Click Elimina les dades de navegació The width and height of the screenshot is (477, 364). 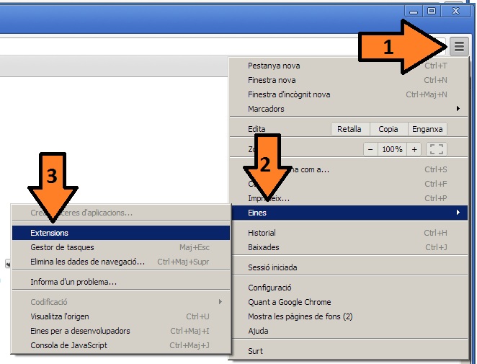pos(121,262)
